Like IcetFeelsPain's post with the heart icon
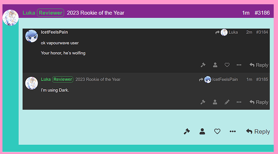278x154 pixels. (x=227, y=65)
